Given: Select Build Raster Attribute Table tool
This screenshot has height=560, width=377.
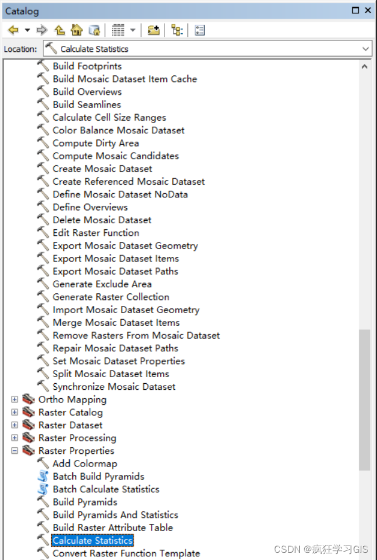Looking at the screenshot, I should (113, 528).
